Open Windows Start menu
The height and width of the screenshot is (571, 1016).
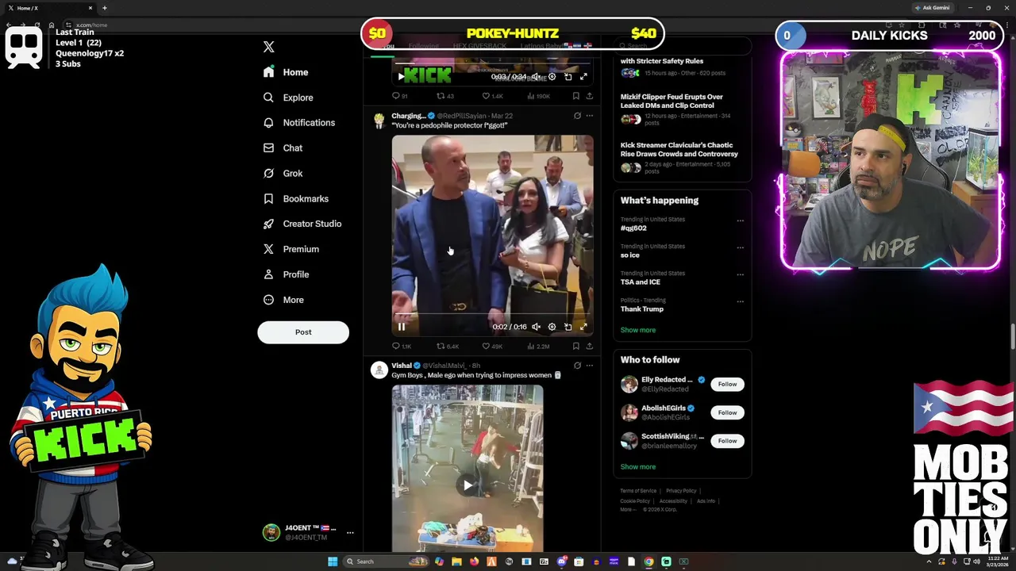click(333, 561)
